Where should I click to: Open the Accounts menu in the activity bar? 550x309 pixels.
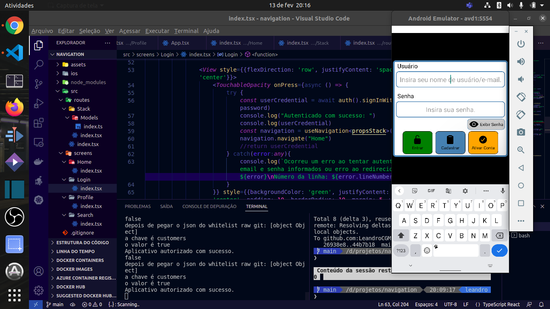click(39, 271)
